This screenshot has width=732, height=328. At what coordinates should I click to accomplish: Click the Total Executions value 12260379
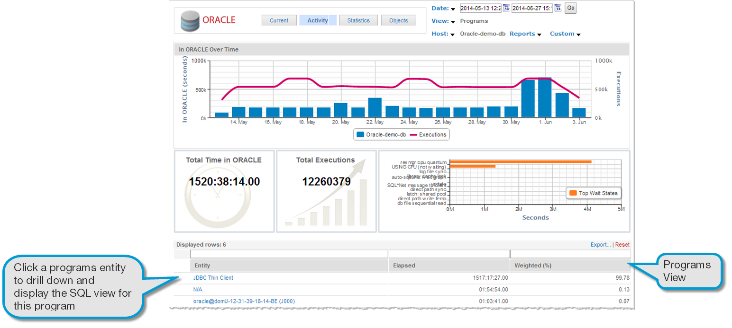(326, 182)
